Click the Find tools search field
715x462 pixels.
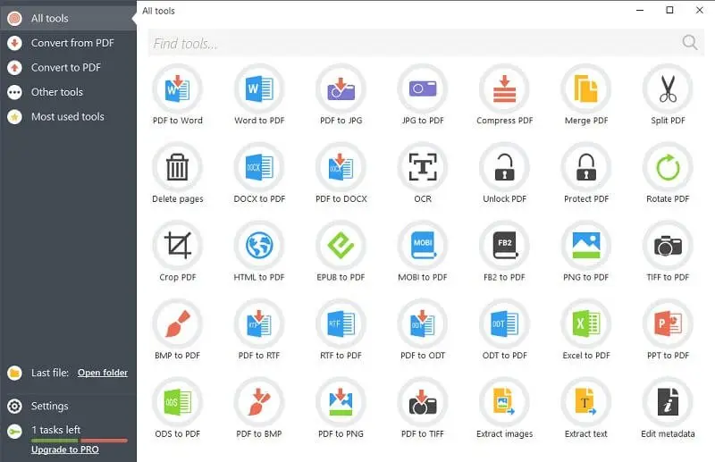426,43
